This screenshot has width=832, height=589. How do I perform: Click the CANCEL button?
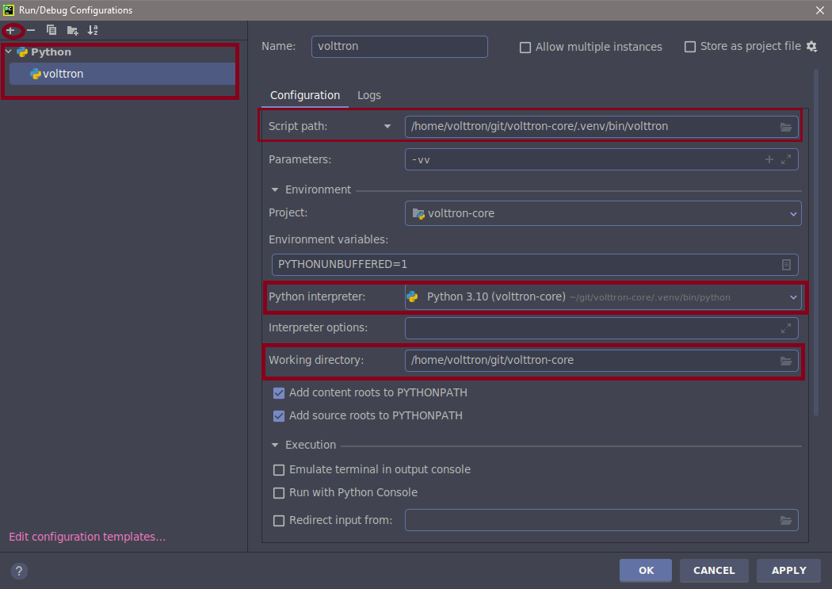click(x=714, y=571)
